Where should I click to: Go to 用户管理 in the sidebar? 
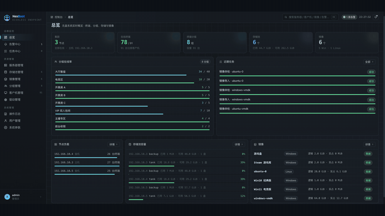pyautogui.click(x=23, y=121)
